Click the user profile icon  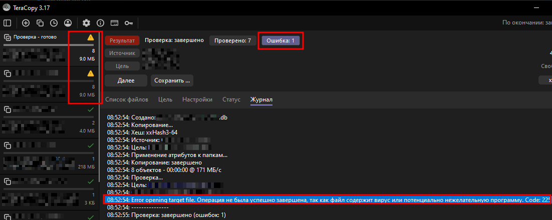tap(68, 23)
